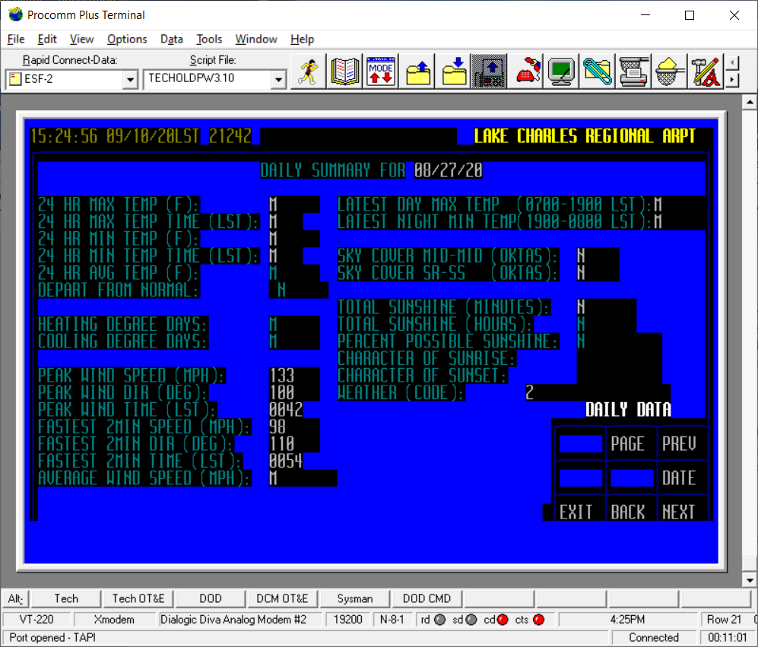Click toolbar scroll left arrow
The width and height of the screenshot is (758, 647).
point(732,63)
